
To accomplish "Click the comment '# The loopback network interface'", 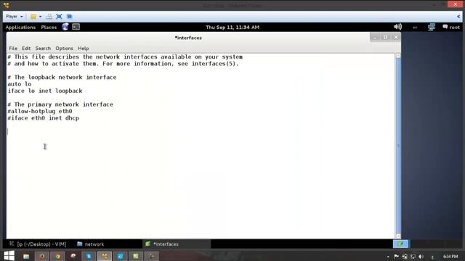I will point(62,78).
